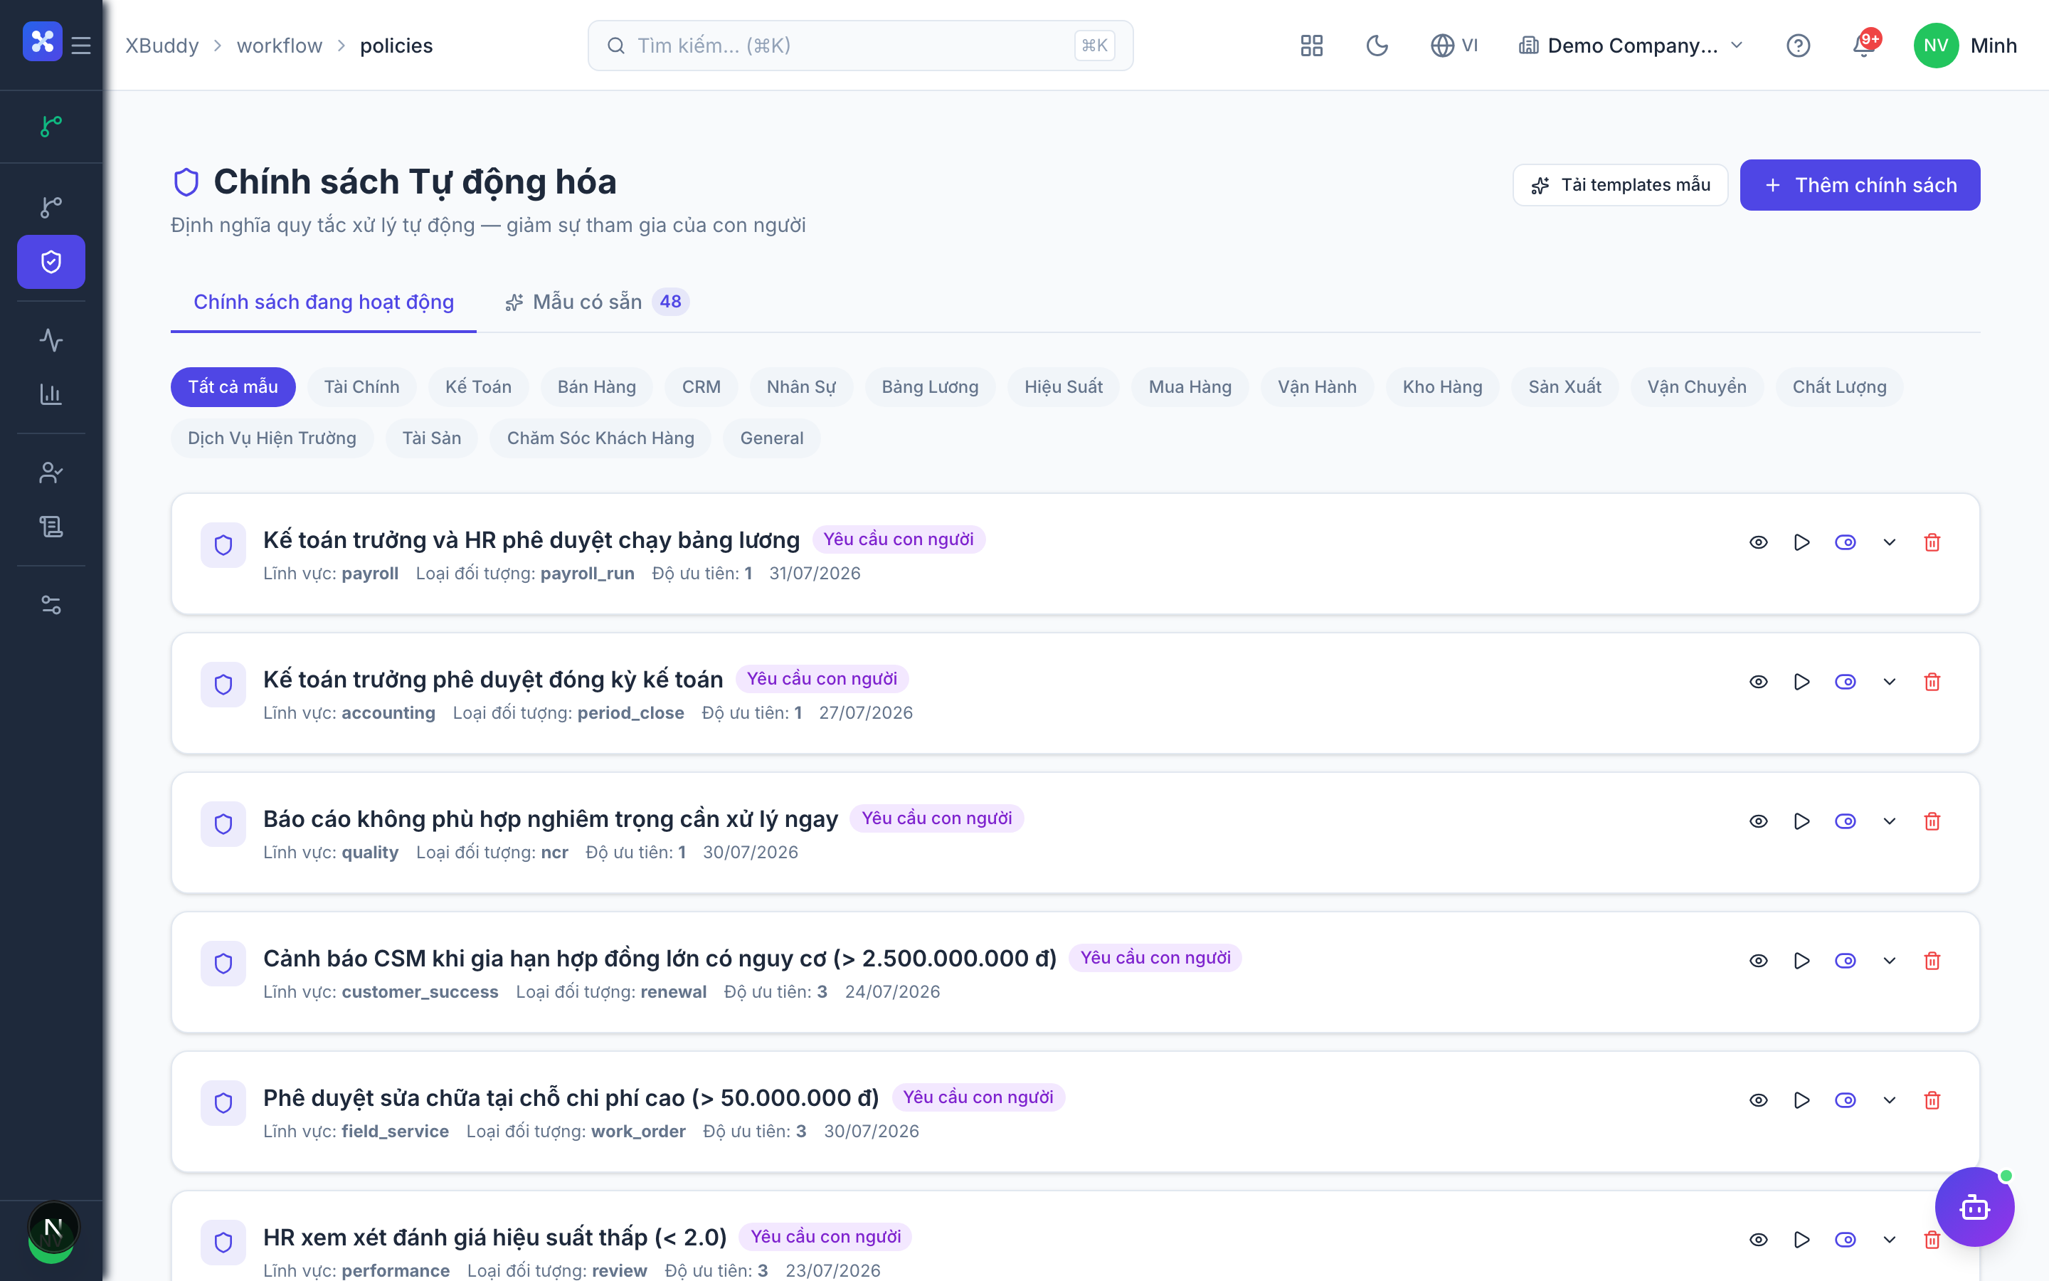Open the bar chart analytics sidebar icon
2049x1281 pixels.
point(51,394)
